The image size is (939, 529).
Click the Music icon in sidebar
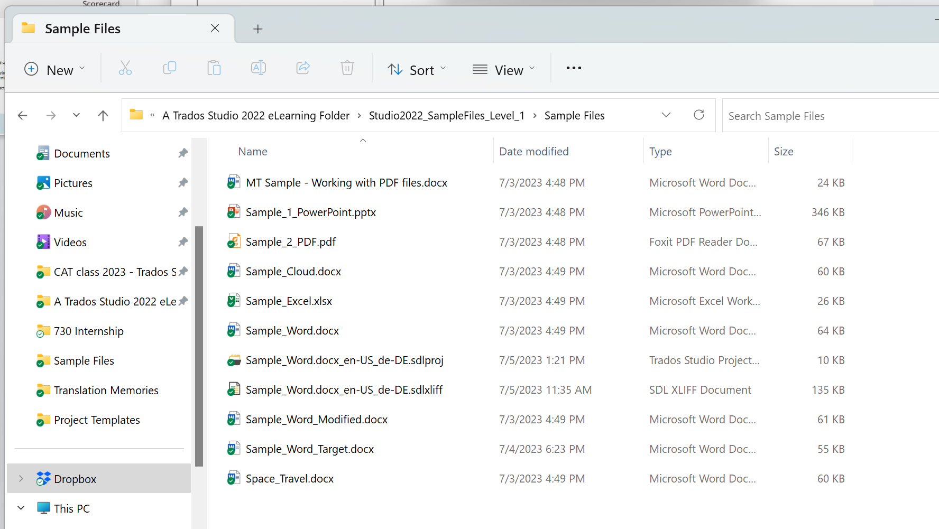click(43, 212)
